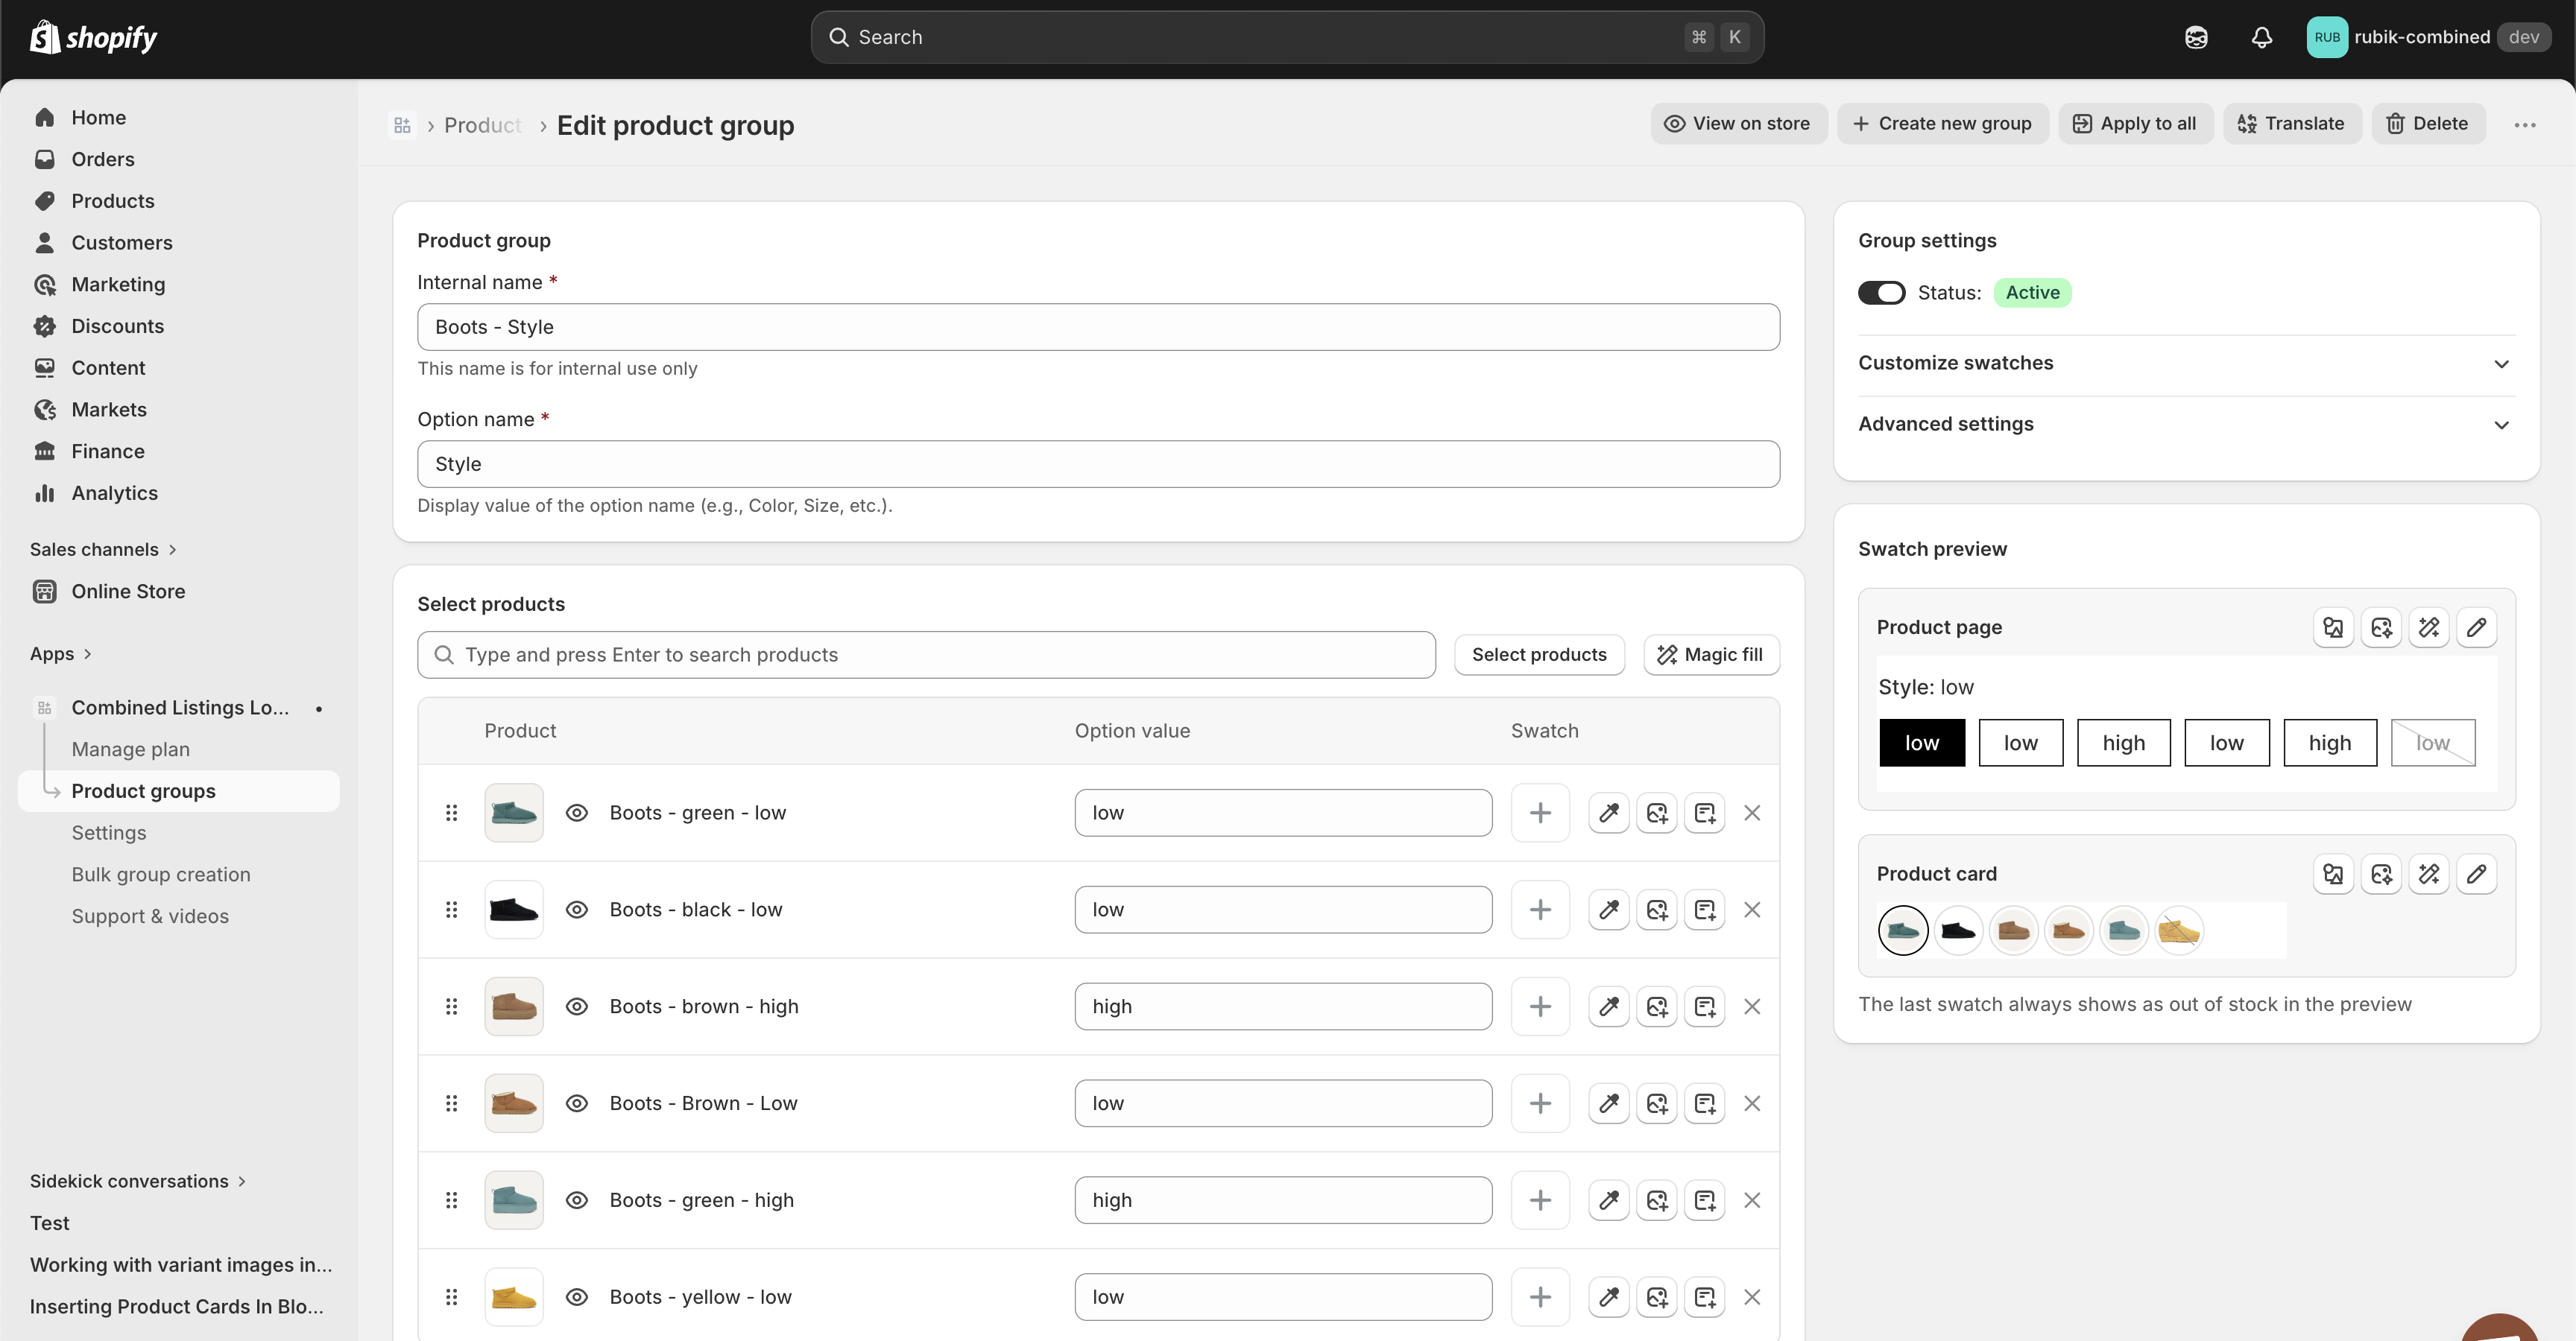This screenshot has width=2576, height=1341.
Task: Open Product groups in the sidebar
Action: (143, 790)
